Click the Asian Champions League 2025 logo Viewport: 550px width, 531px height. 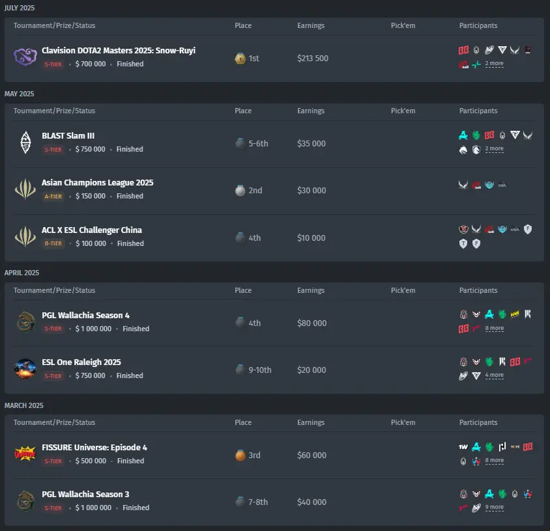(x=25, y=189)
